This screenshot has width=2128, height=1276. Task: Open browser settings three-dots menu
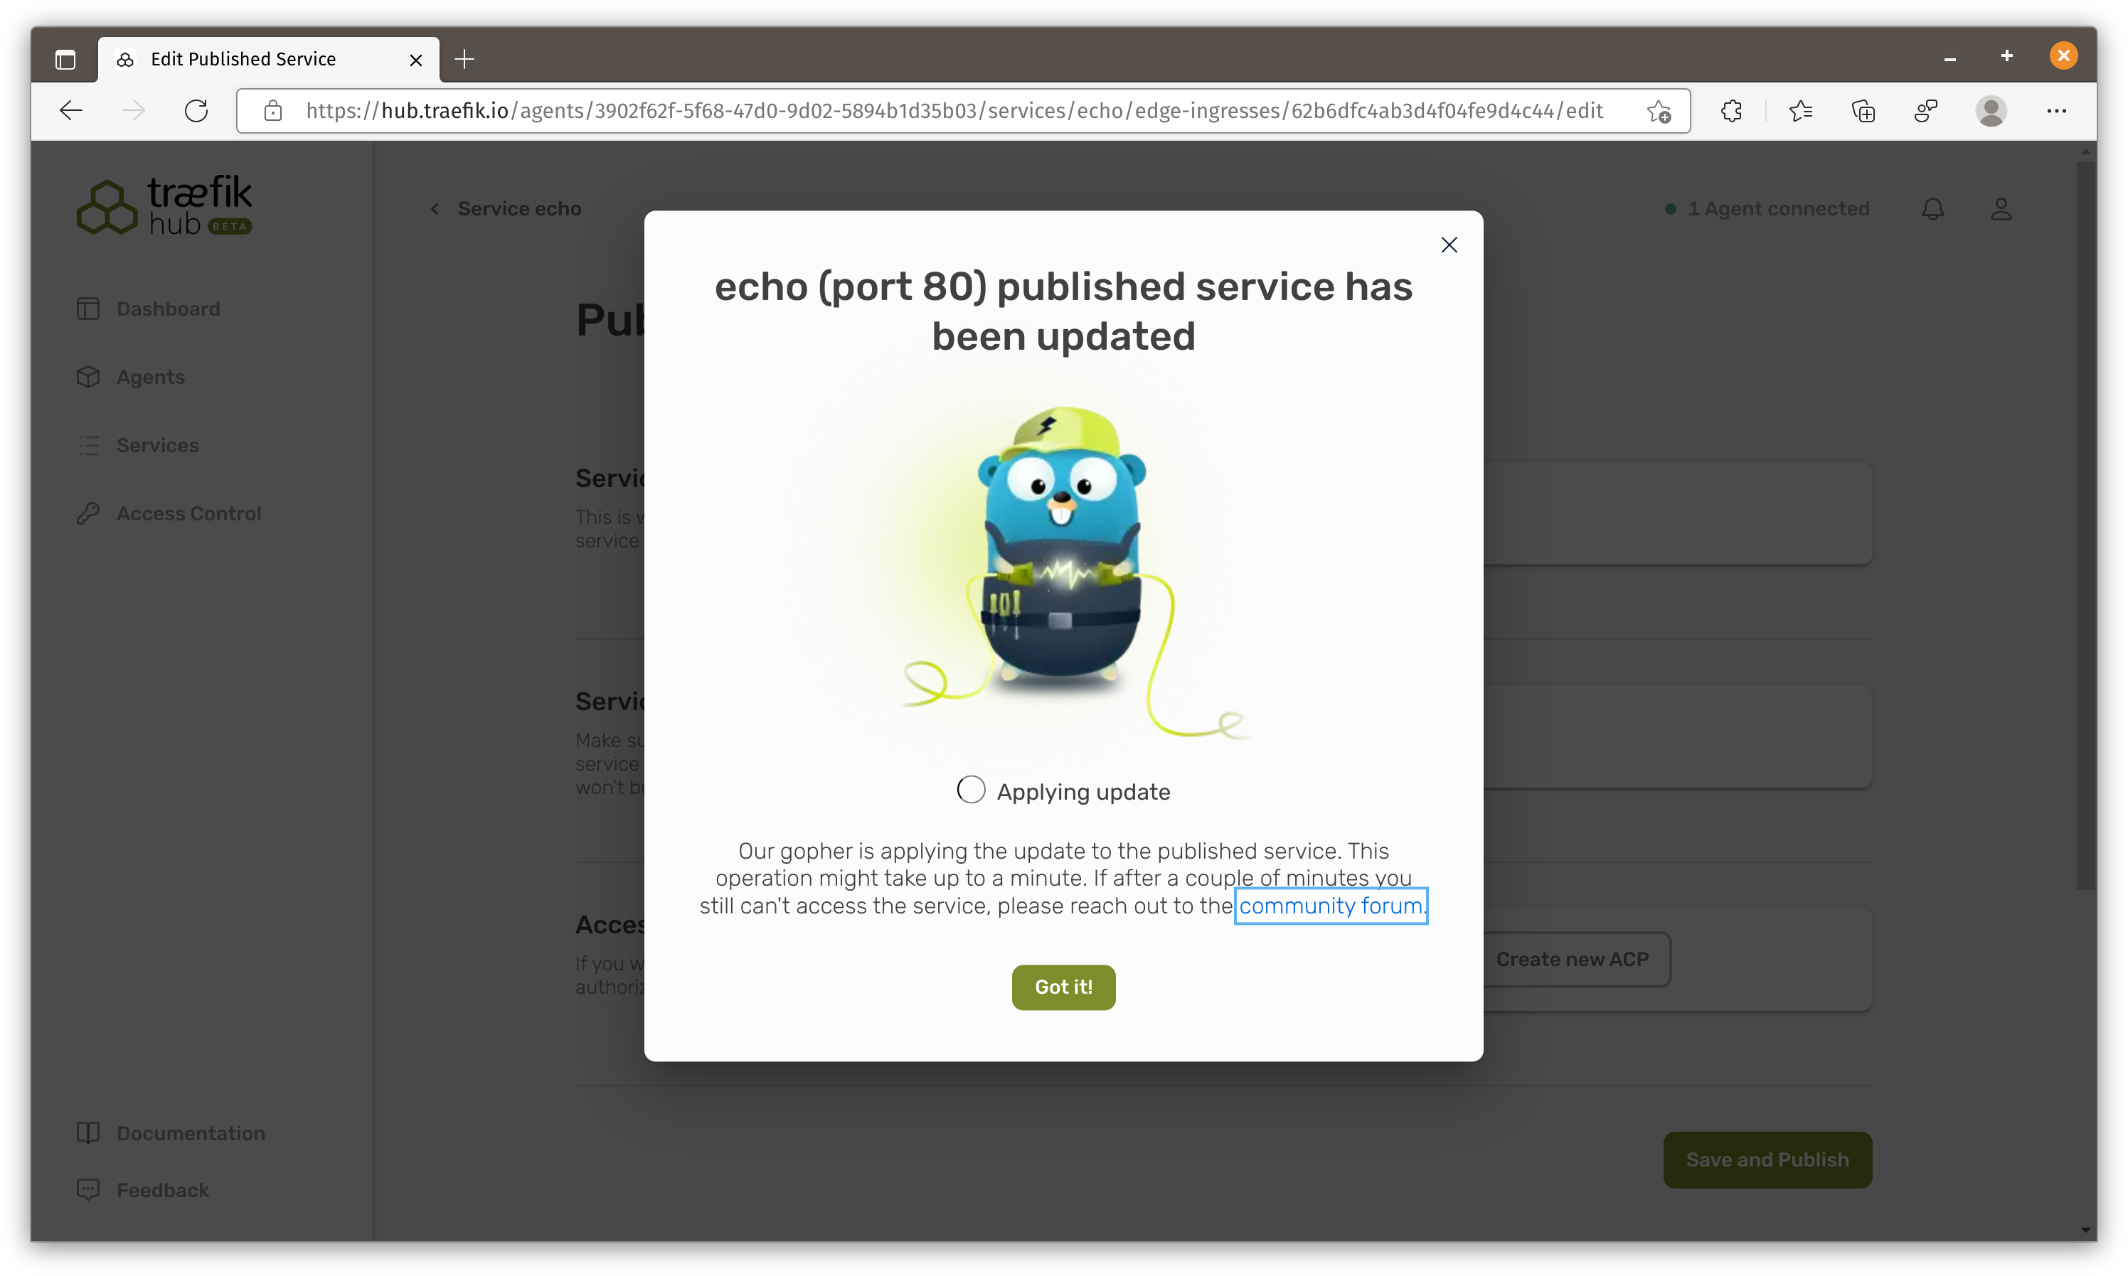click(x=2055, y=111)
